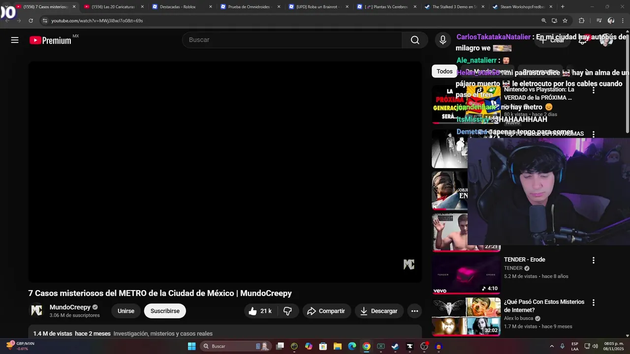The width and height of the screenshot is (630, 354).
Task: Open a new browser tab
Action: tap(563, 7)
